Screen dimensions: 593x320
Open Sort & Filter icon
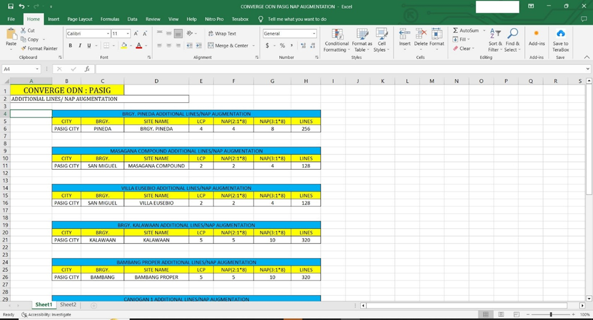coord(495,33)
